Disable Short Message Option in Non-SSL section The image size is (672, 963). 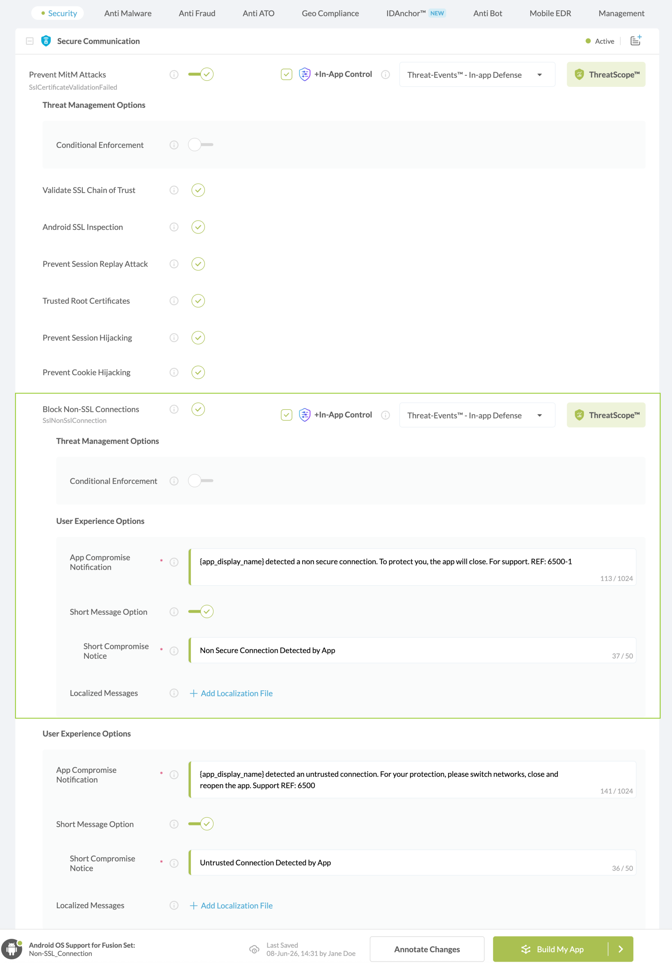click(x=200, y=612)
